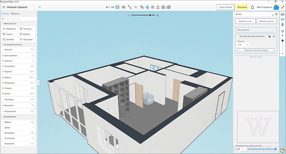
Task: Undo the last action in toolbar
Action: (108, 7)
